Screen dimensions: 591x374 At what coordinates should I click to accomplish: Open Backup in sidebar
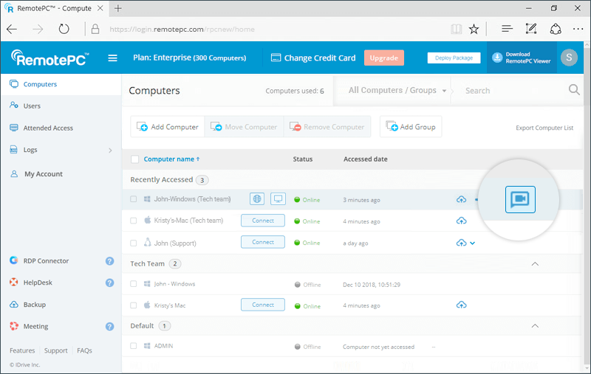[x=34, y=305]
